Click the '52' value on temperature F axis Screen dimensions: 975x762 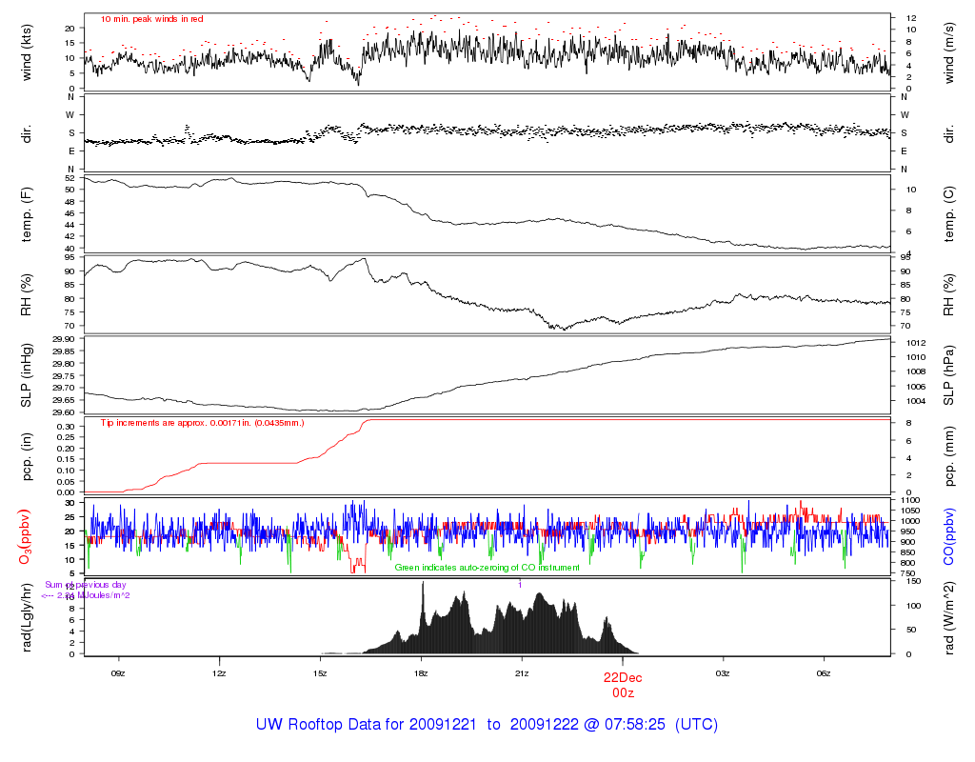coord(70,178)
